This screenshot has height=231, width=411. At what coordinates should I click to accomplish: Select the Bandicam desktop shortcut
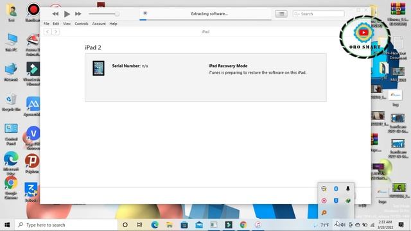pos(33,12)
